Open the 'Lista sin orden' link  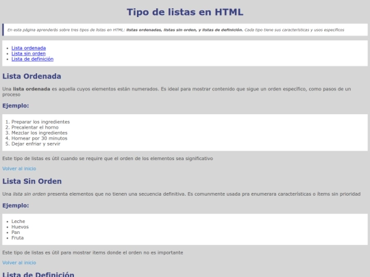click(29, 53)
